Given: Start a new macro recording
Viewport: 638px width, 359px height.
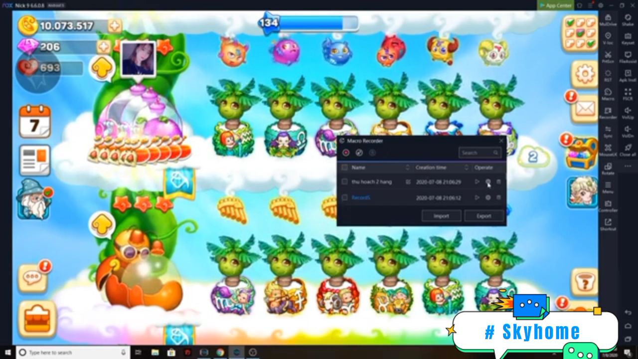Looking at the screenshot, I should [346, 153].
